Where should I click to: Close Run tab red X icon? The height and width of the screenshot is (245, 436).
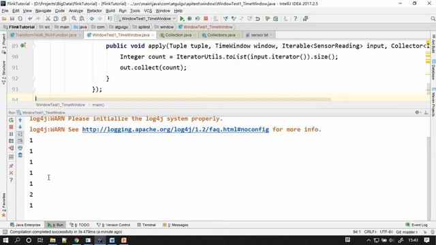pyautogui.click(x=11, y=173)
